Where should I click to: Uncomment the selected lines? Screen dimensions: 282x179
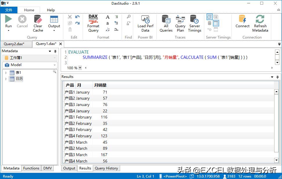point(116,23)
